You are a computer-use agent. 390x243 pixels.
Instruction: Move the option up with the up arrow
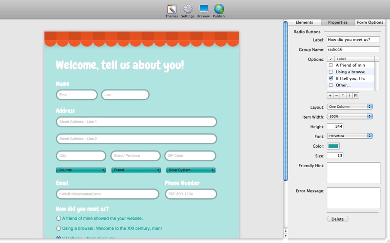coord(343,95)
